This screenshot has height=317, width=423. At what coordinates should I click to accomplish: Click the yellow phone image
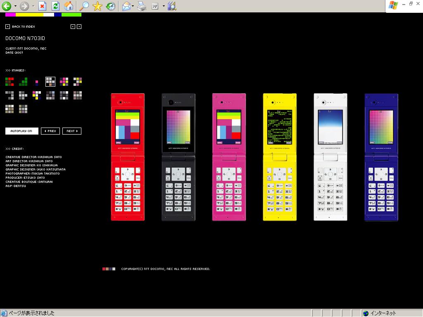[x=280, y=157]
